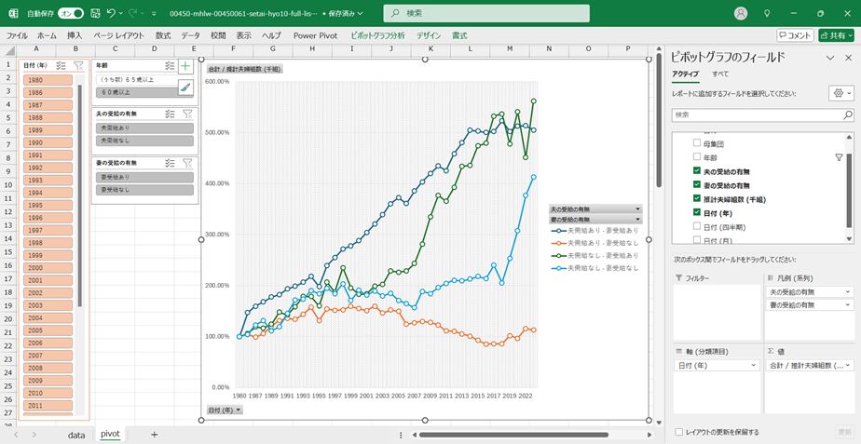Toggle multi-select on 妻の受給の有無 slicer

coord(170,163)
